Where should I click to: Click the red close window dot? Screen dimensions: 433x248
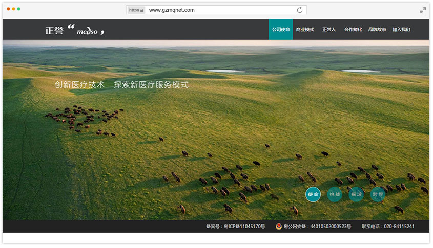click(x=8, y=9)
